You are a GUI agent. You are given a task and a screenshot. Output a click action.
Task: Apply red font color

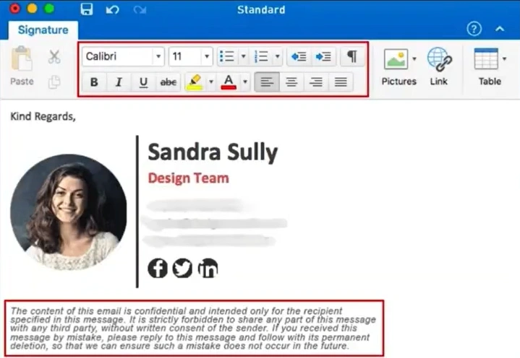click(x=229, y=82)
